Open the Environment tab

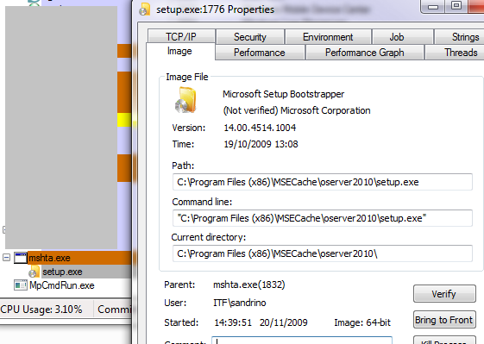coord(328,37)
